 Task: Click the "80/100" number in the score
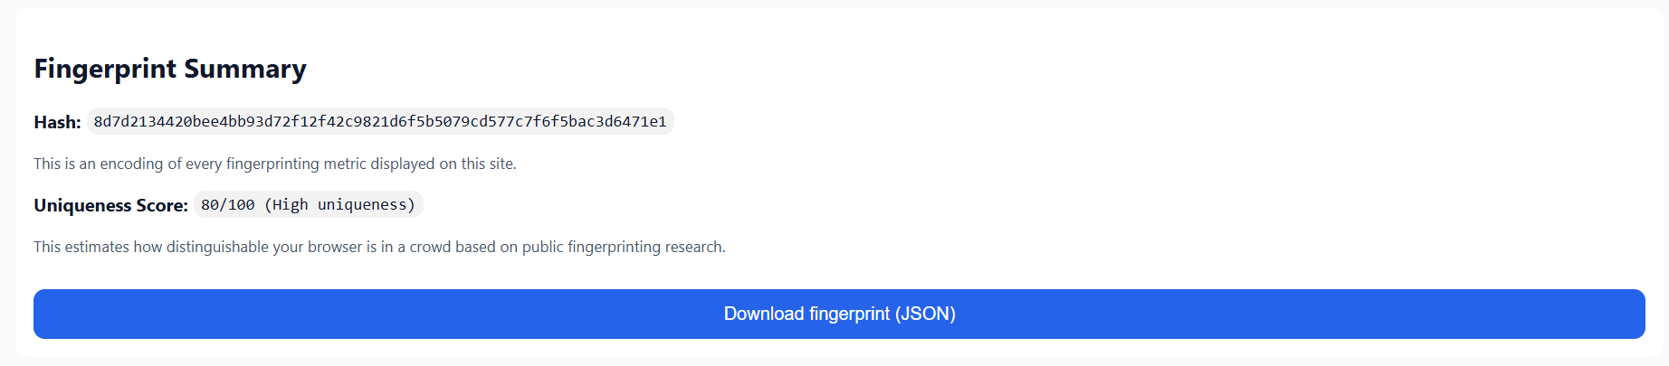(228, 205)
